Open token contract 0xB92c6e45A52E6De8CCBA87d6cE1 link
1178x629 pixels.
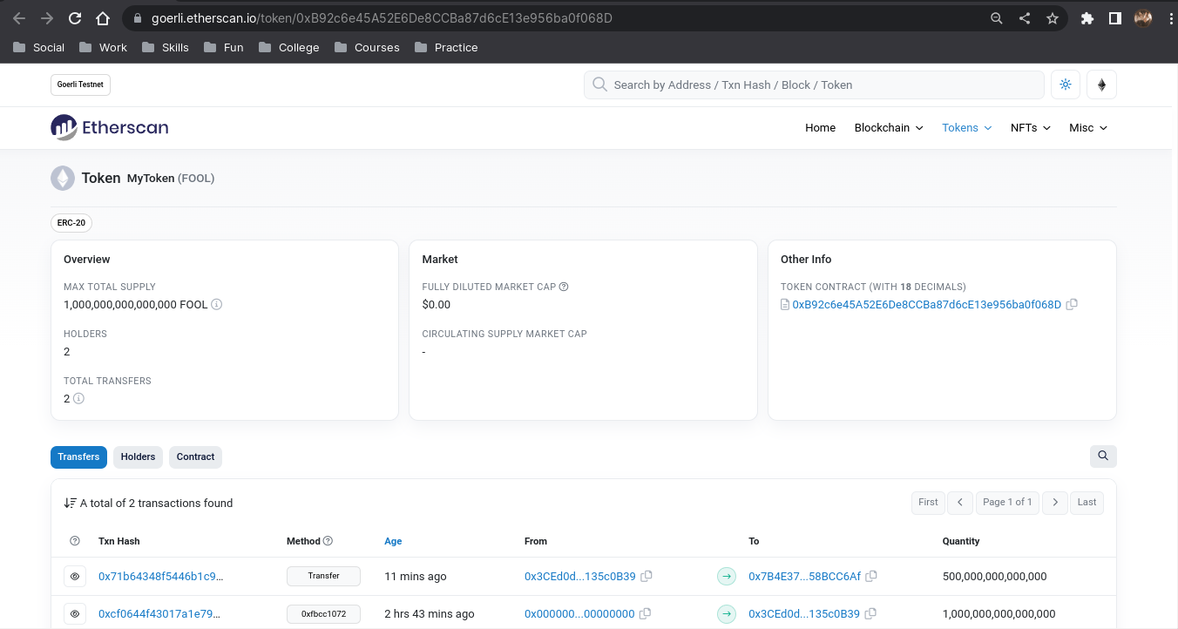point(927,304)
